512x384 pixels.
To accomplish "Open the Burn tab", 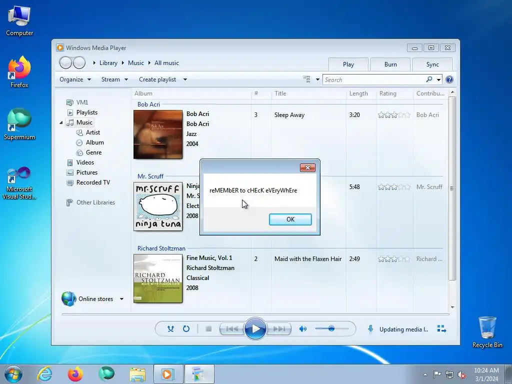I will coord(390,64).
